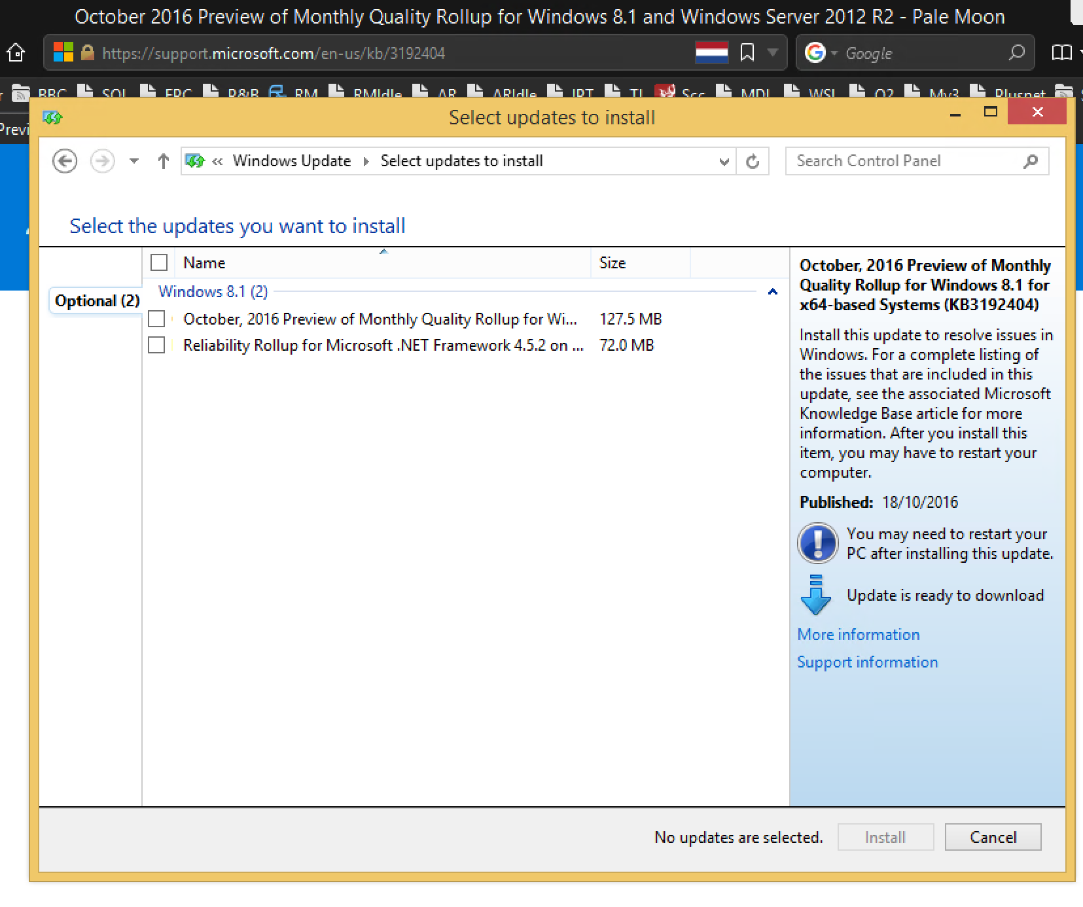Image resolution: width=1083 pixels, height=907 pixels.
Task: Click the Microsoft site identity icon
Action: click(63, 52)
